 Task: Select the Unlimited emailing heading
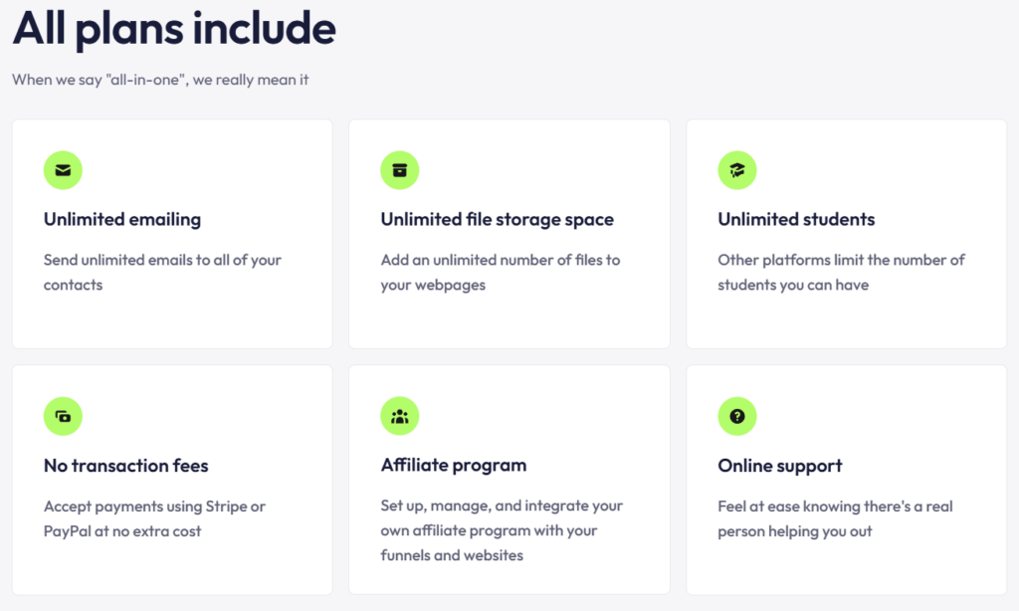pyautogui.click(x=122, y=219)
